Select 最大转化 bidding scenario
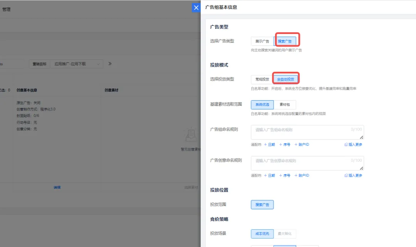The image size is (416, 247). [x=285, y=234]
